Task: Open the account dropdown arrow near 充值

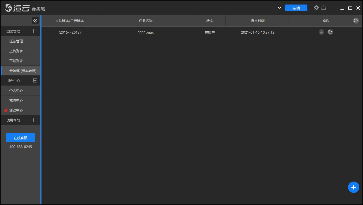Action: pos(279,8)
